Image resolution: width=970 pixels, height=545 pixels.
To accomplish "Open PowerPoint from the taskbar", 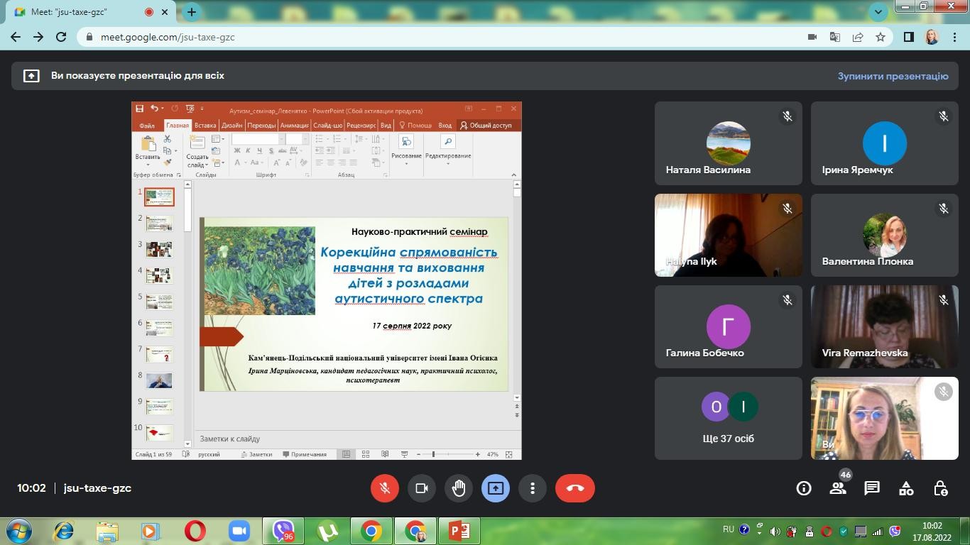I will [459, 530].
